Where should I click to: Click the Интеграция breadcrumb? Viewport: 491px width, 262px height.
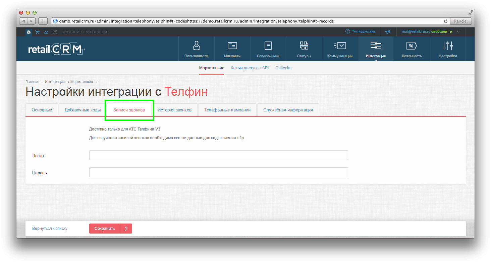pyautogui.click(x=55, y=82)
